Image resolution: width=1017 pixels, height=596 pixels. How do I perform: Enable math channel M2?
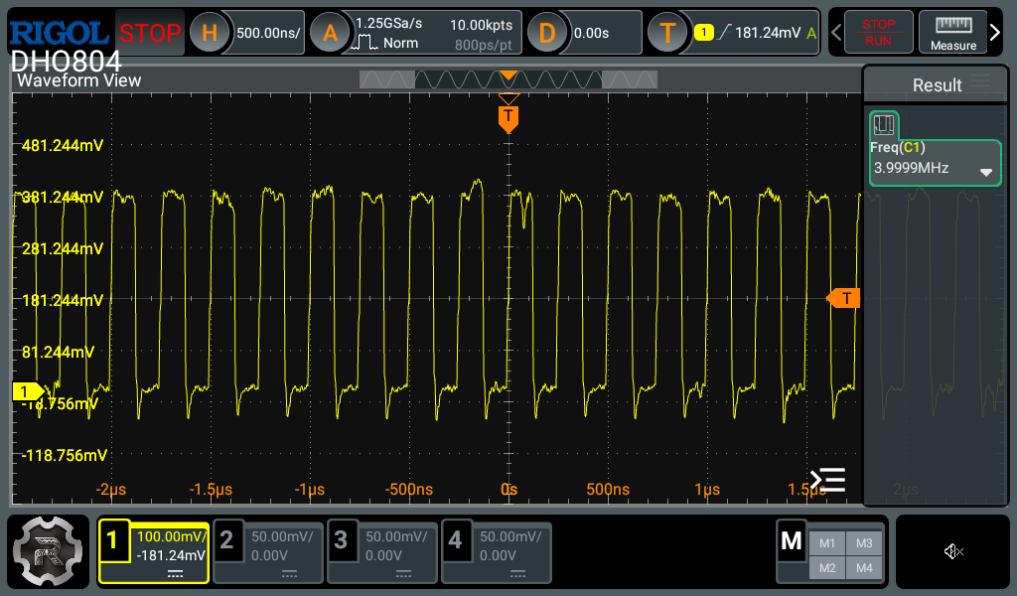click(x=827, y=568)
